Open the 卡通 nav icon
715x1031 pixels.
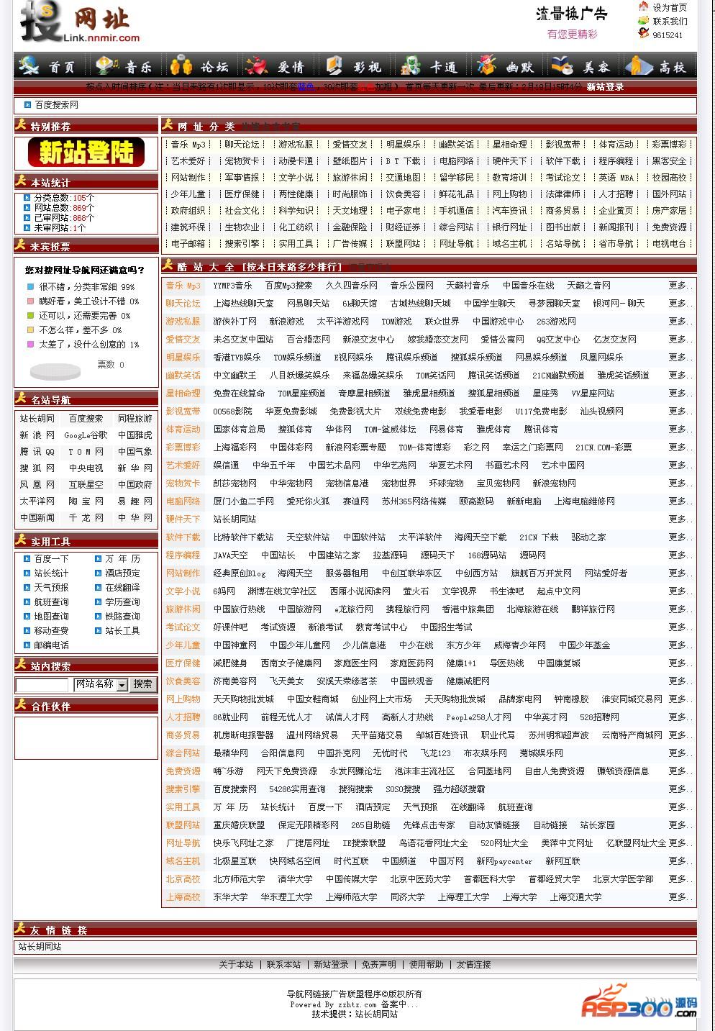(x=411, y=65)
